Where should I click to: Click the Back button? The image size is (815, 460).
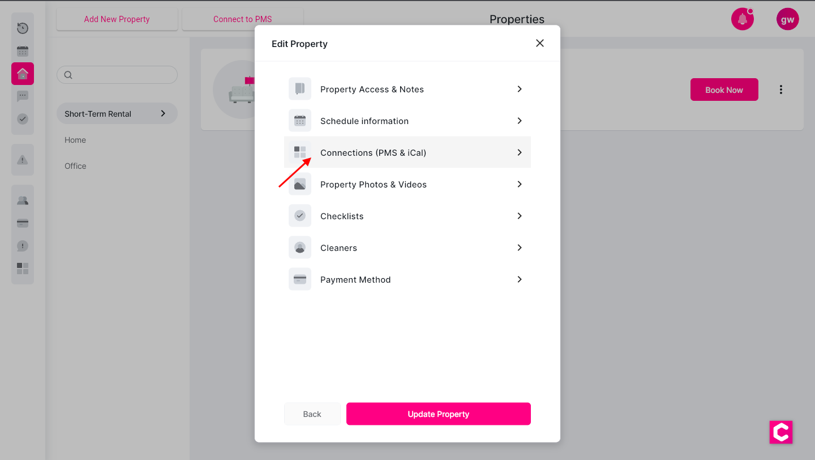click(312, 414)
